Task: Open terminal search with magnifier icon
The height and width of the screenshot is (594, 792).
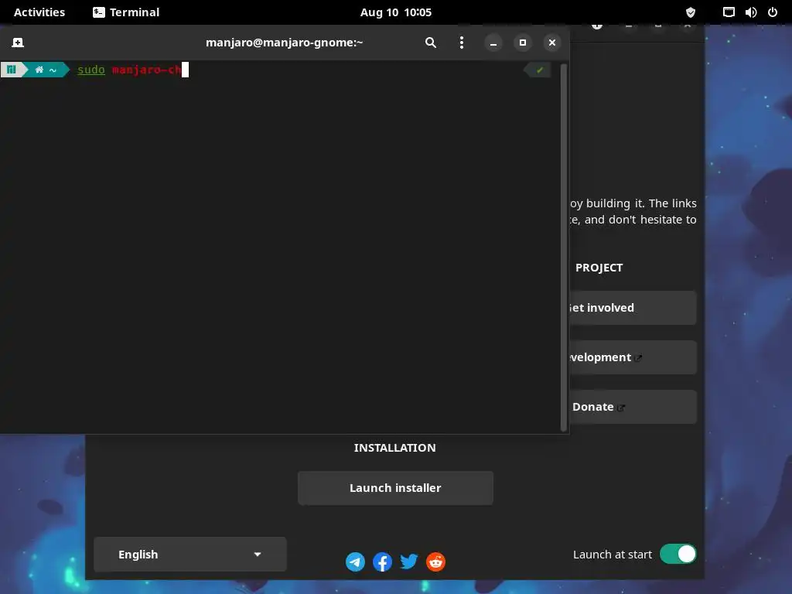Action: tap(430, 43)
